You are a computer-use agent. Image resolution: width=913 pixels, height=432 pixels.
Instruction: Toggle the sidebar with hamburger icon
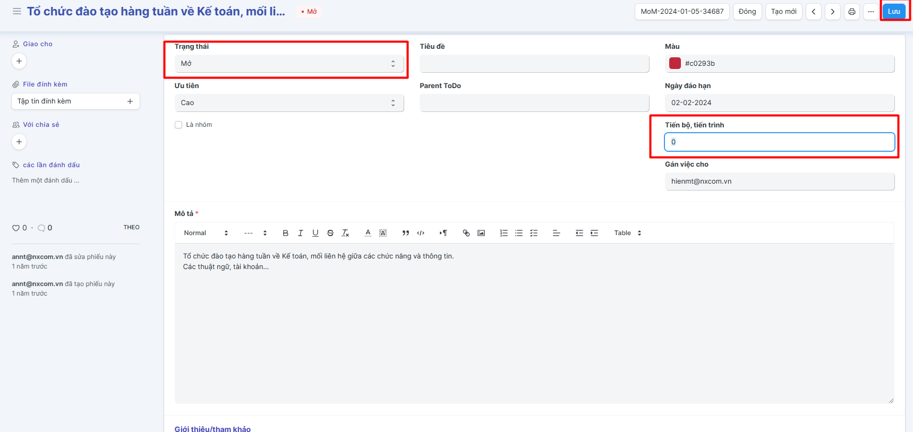pos(17,11)
